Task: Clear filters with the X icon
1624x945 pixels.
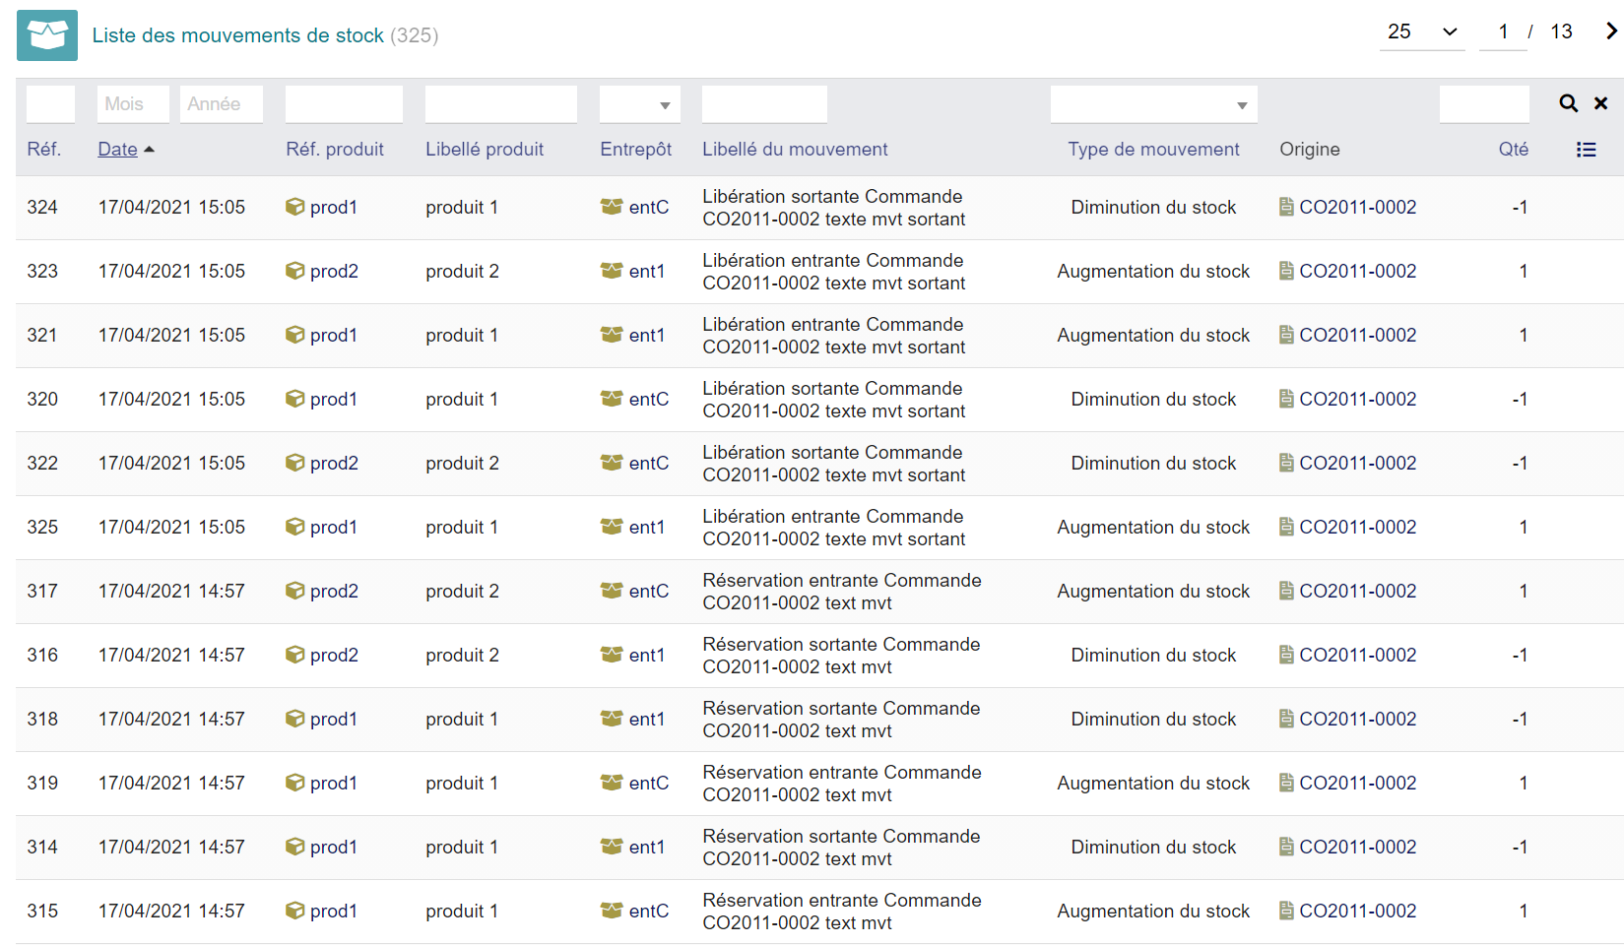Action: point(1600,103)
